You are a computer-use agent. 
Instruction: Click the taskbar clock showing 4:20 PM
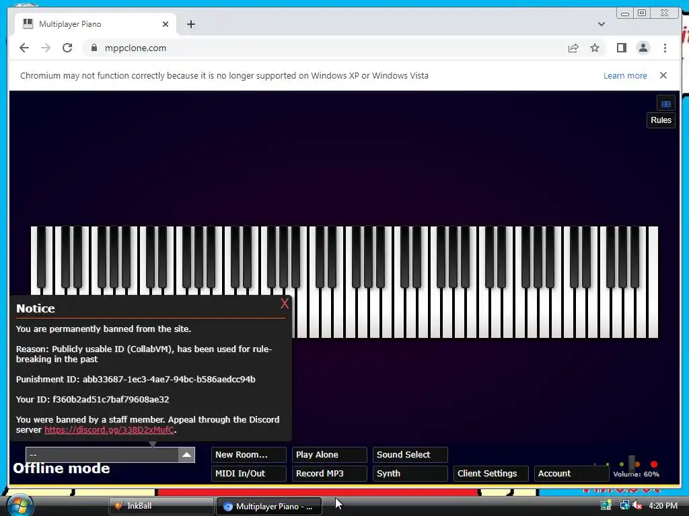663,505
